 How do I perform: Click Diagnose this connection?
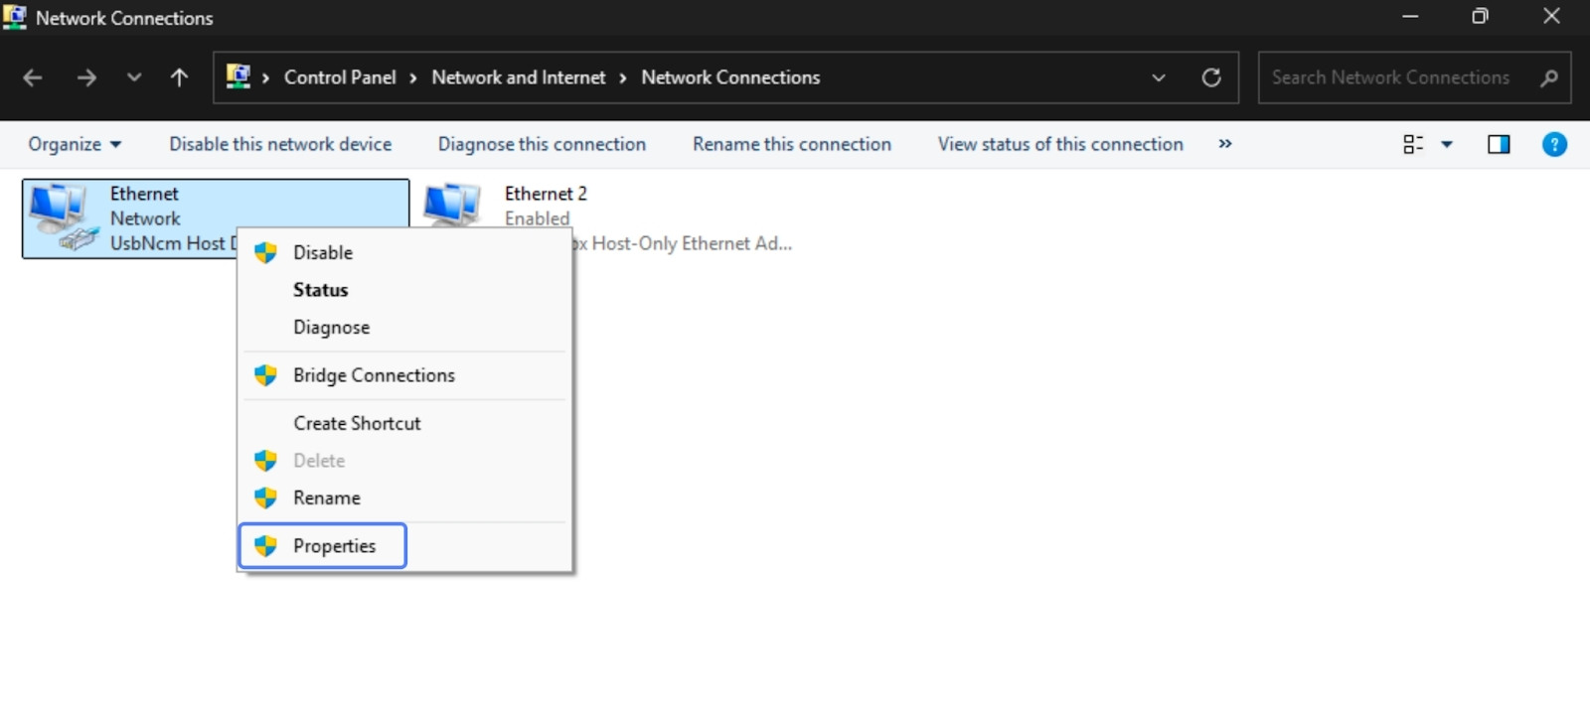pyautogui.click(x=542, y=144)
